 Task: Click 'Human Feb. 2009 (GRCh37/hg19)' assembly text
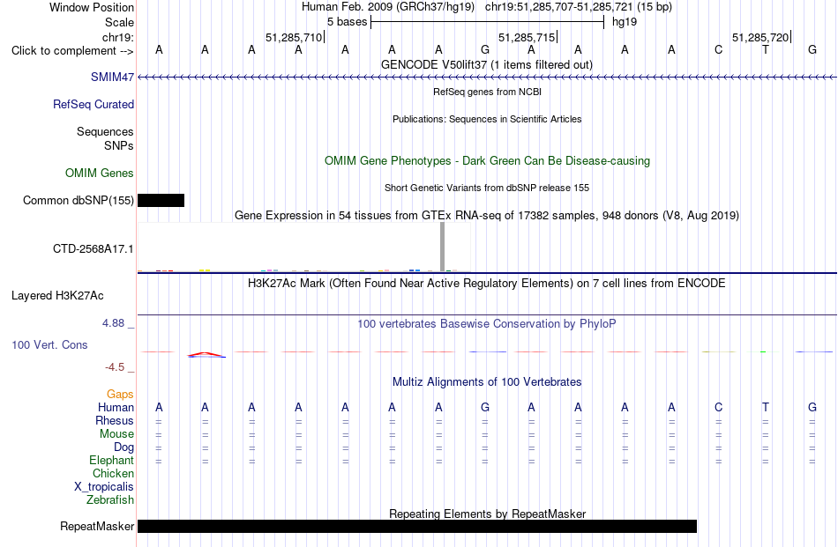pos(388,7)
